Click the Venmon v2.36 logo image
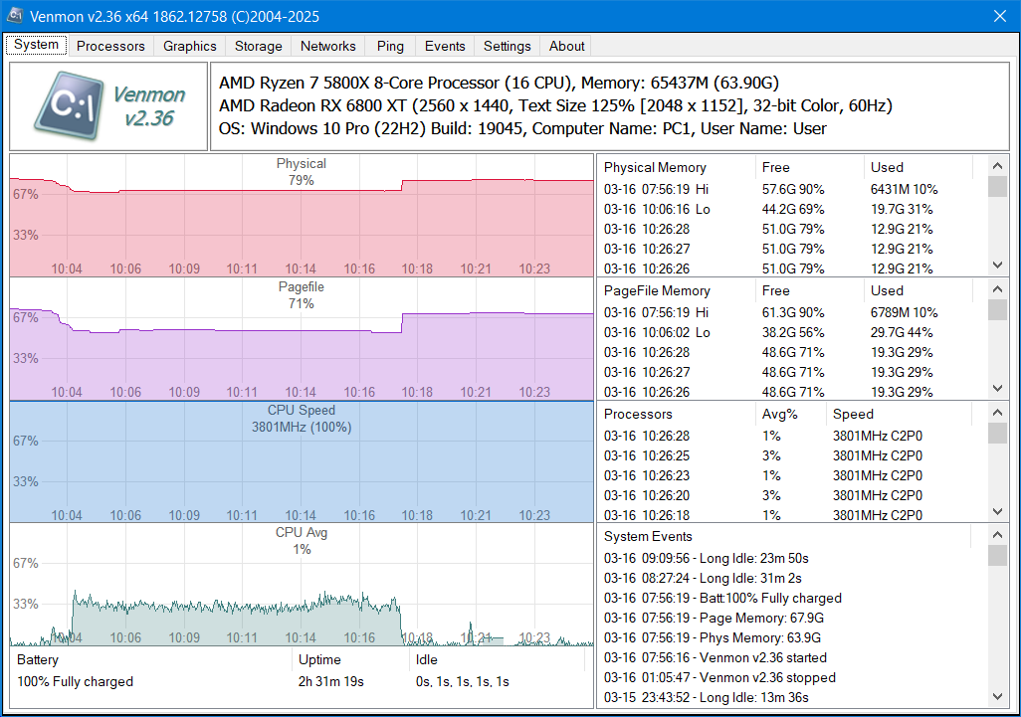This screenshot has height=717, width=1021. [108, 106]
